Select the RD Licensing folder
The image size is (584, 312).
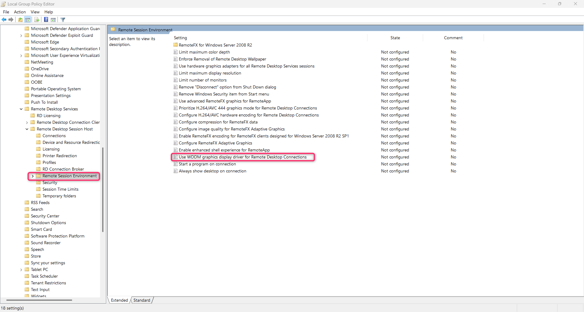(48, 116)
